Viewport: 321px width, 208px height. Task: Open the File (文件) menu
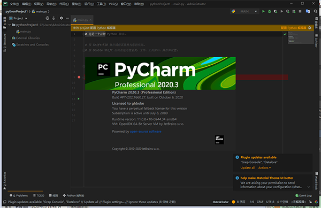click(14, 4)
